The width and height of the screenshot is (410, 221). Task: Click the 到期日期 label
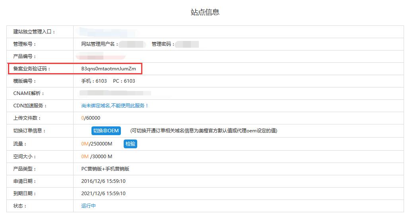point(25,193)
